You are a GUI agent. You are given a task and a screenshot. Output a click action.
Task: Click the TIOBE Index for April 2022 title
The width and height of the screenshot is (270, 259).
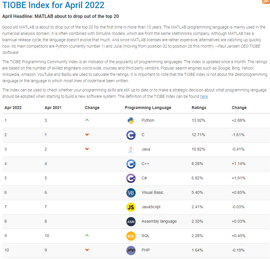point(53,5)
